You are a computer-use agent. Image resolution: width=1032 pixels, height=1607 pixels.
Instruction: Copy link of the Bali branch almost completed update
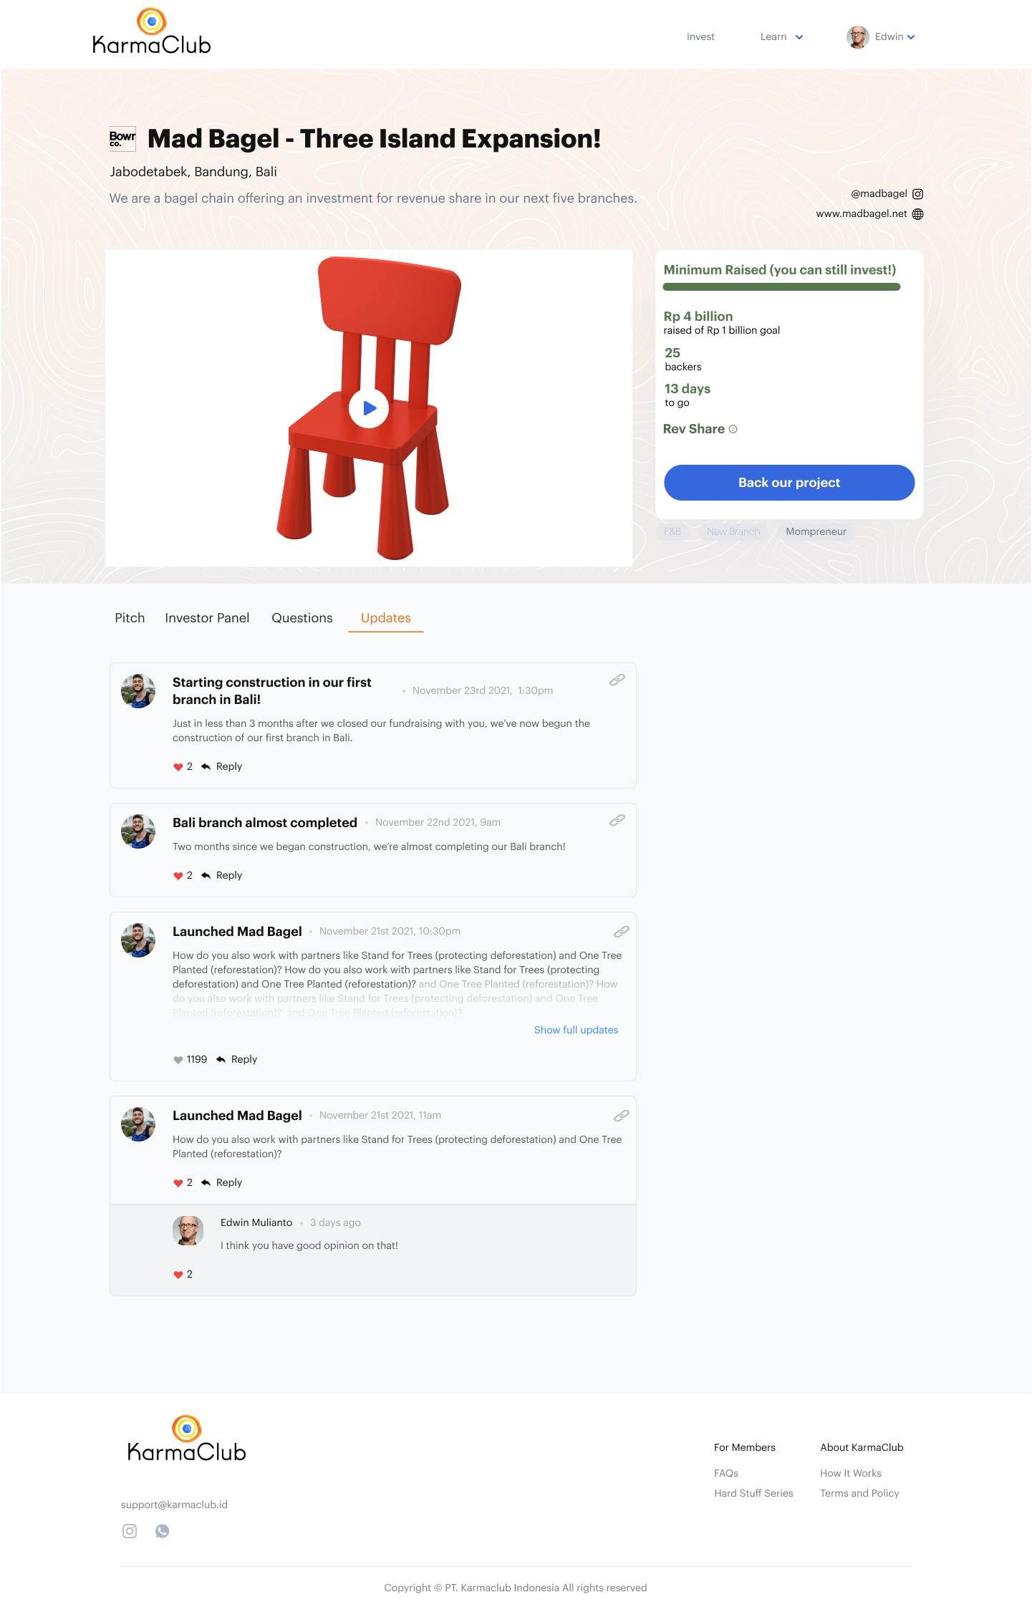617,820
